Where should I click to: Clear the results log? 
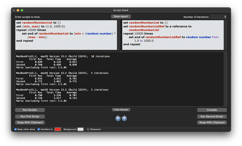click(x=121, y=110)
